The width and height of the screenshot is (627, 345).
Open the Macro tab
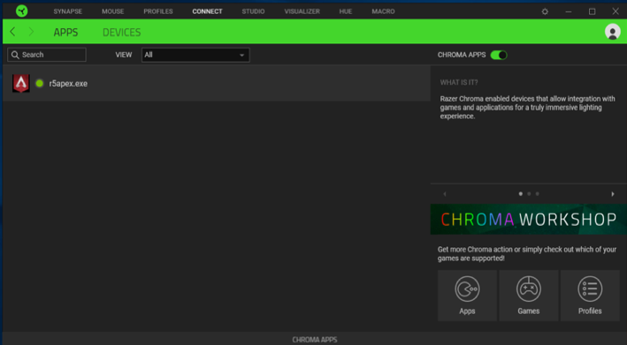[x=383, y=11]
